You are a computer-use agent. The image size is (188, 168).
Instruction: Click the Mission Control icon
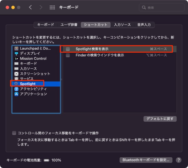click(x=16, y=59)
